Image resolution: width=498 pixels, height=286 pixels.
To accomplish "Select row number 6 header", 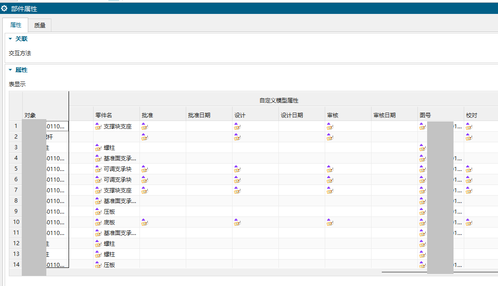I will tap(16, 179).
